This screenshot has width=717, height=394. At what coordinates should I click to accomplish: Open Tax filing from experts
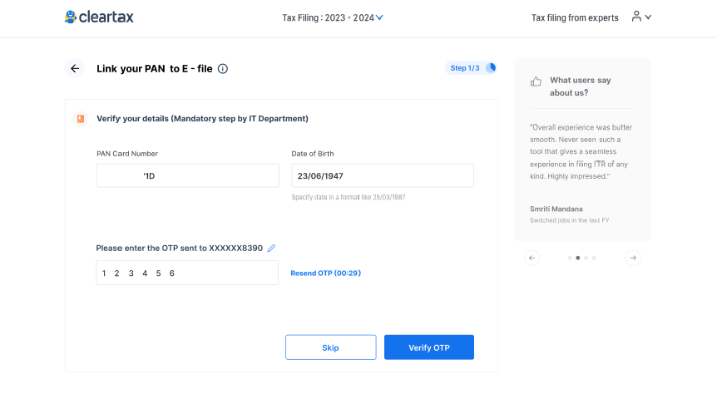[x=574, y=17]
